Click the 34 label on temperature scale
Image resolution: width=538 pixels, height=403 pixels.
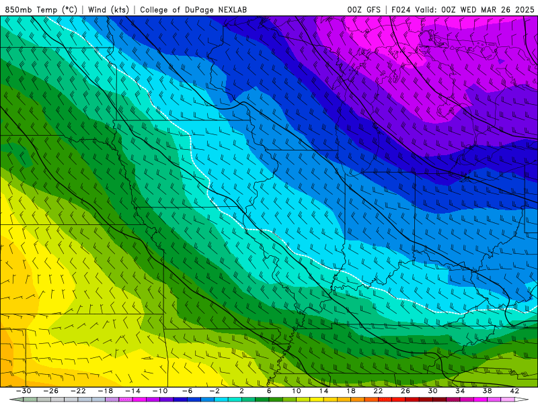[x=460, y=391]
